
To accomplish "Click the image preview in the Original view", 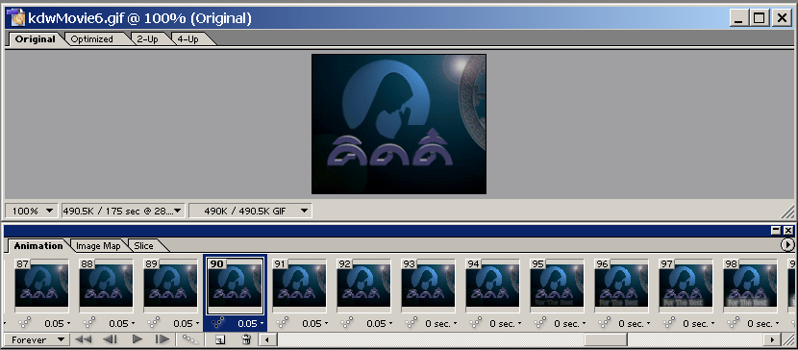I will (399, 124).
